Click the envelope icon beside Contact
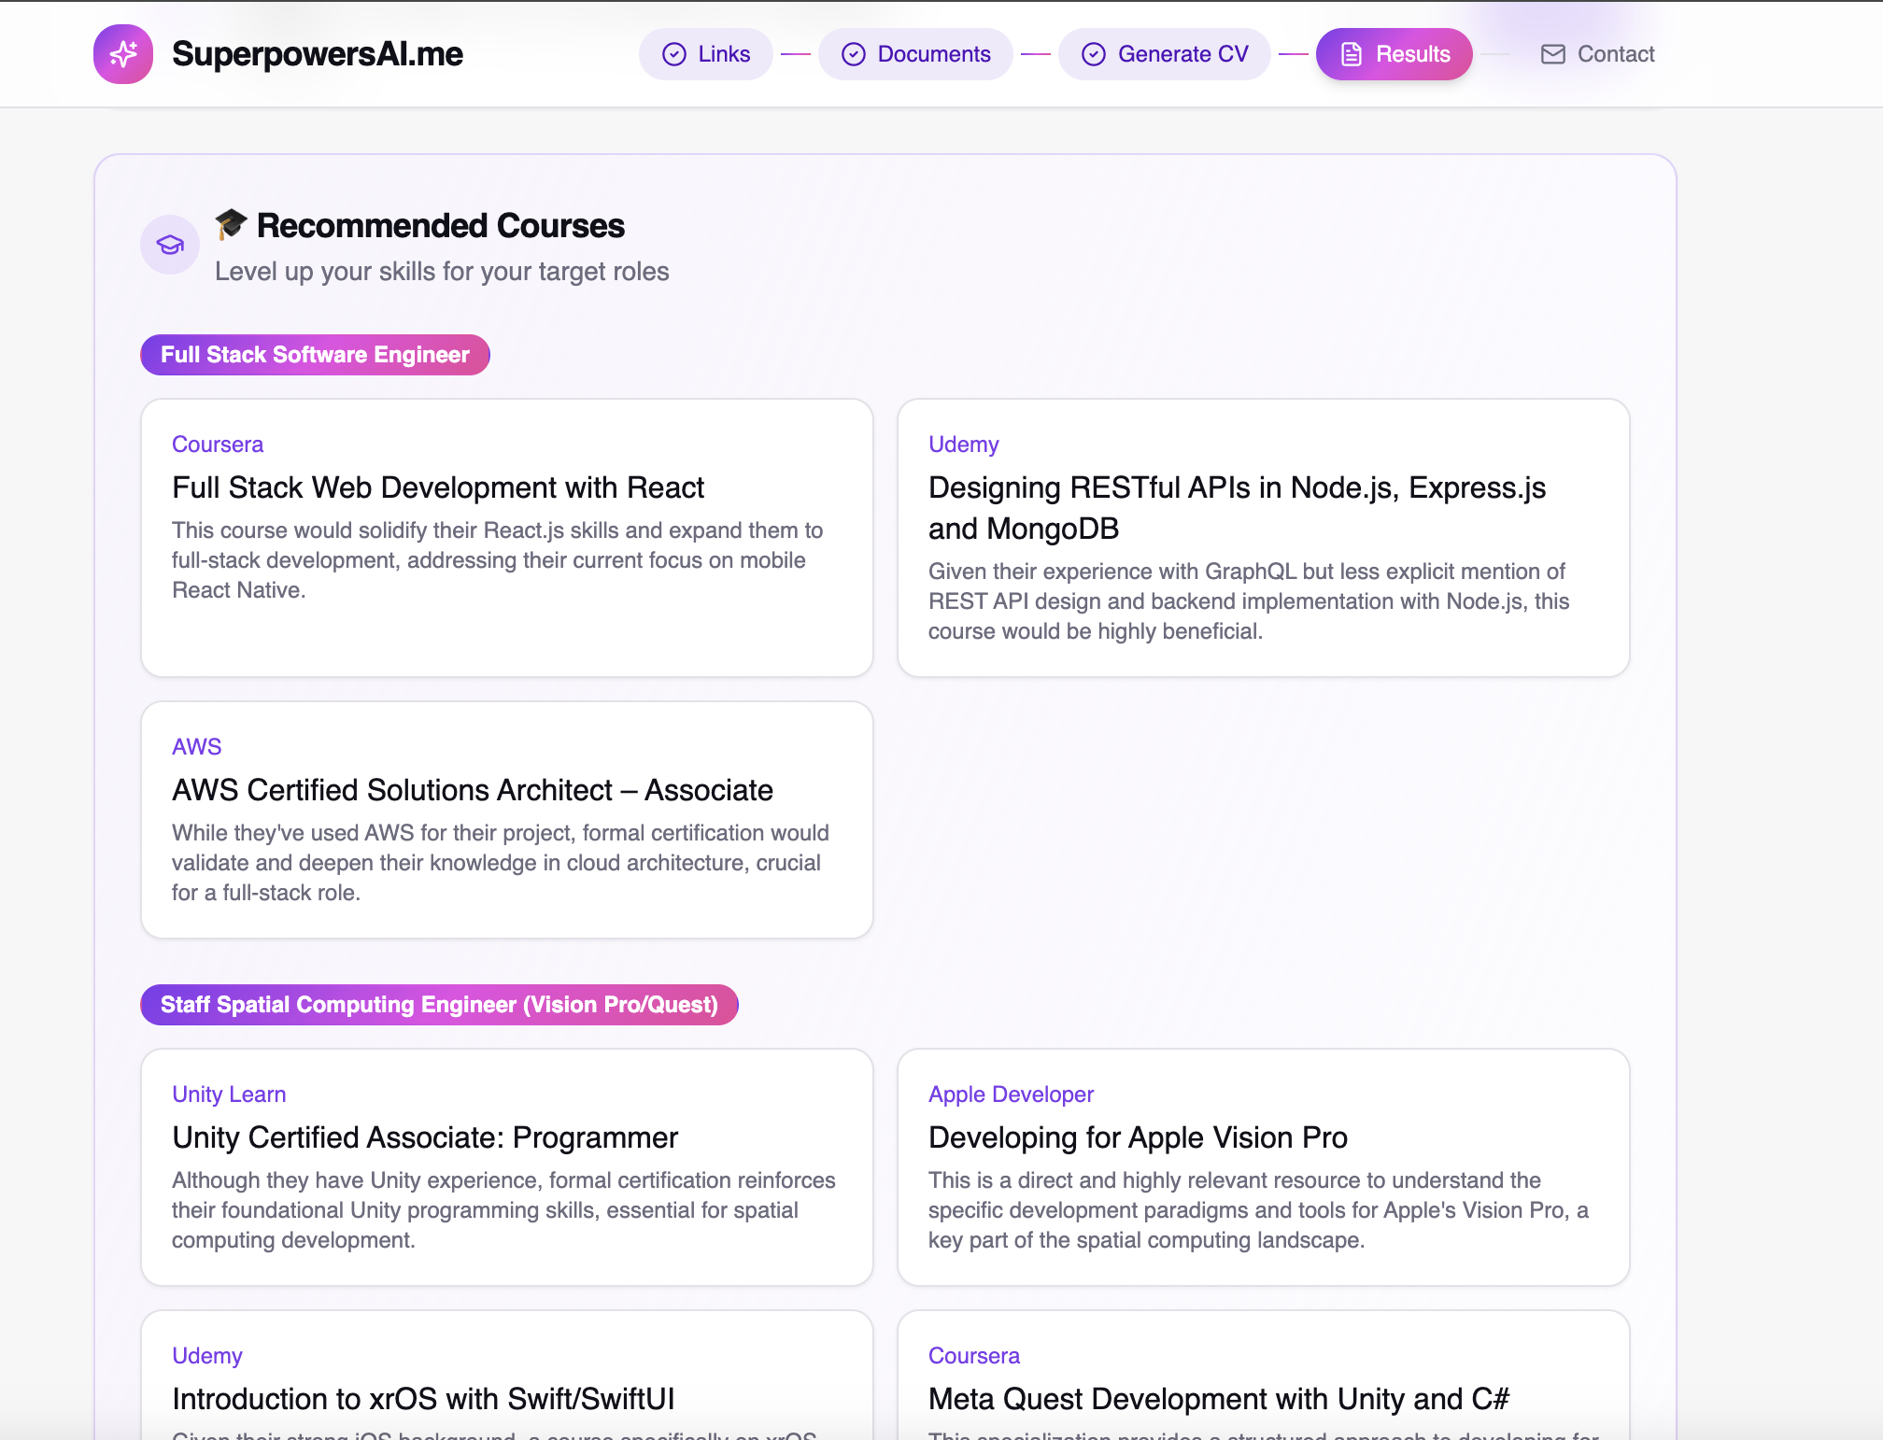 point(1552,54)
